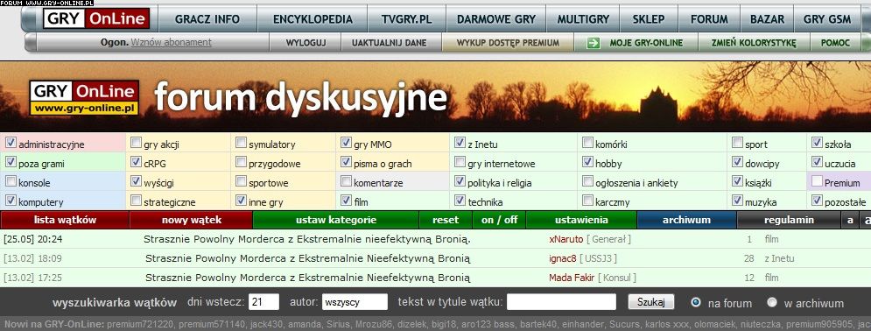Enable gry internetowe category
Screen dimensions: 871x331
[x=460, y=162]
